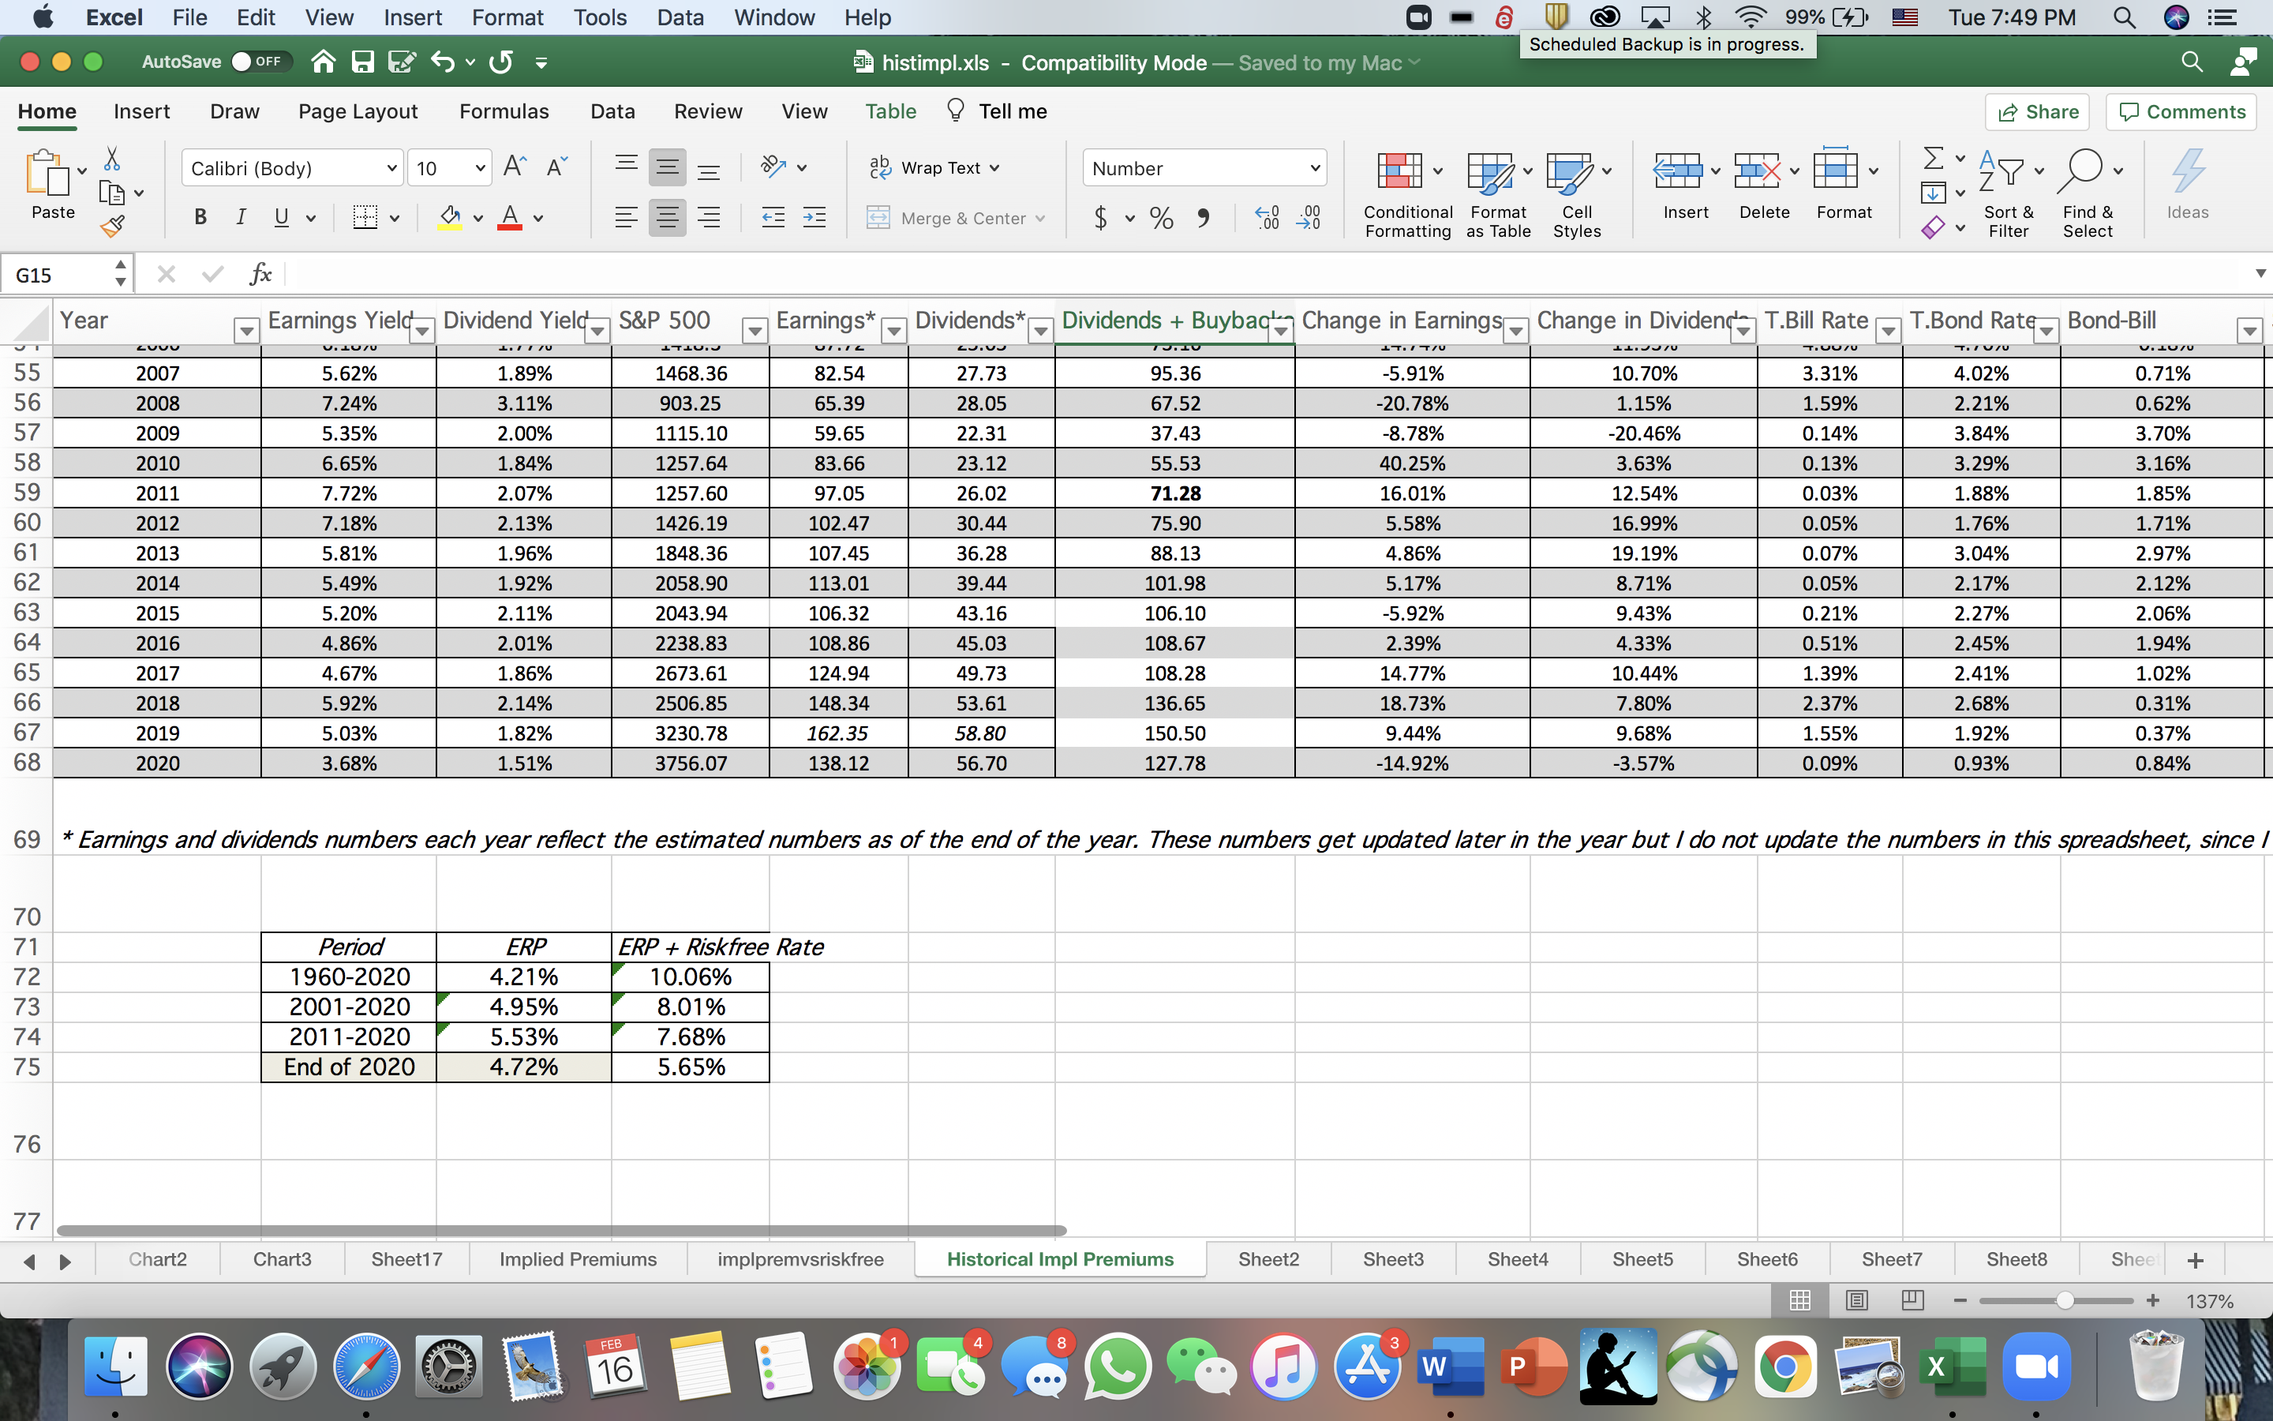Open Conditional Formatting options
The width and height of the screenshot is (2273, 1421).
(1405, 188)
